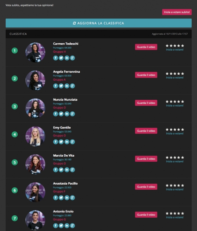Open Angela Ferrannina's profile photo
197x231 pixels.
(x=35, y=80)
